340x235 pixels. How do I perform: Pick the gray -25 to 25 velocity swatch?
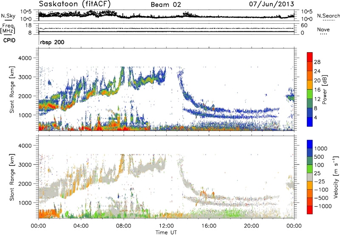coord(310,177)
